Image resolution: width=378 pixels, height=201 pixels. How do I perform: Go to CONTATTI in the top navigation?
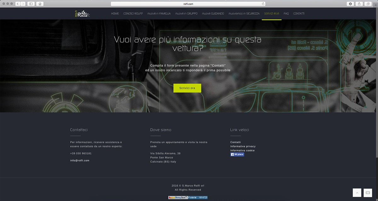(x=299, y=14)
